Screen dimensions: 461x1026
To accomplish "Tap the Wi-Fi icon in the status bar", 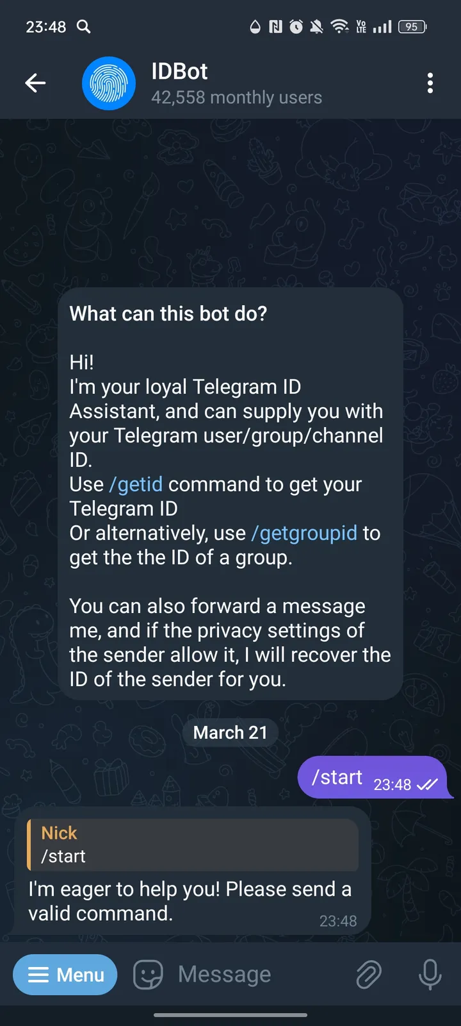I will pos(340,26).
